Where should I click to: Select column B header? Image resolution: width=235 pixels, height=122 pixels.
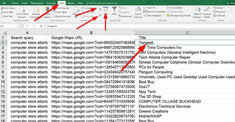91,33
